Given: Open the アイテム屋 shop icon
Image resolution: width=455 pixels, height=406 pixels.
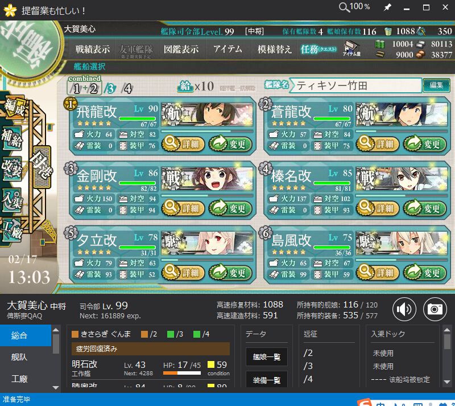Looking at the screenshot, I should pos(351,48).
